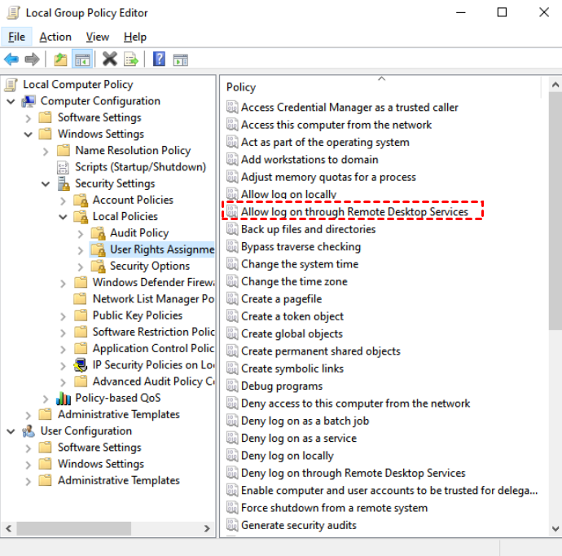Select Scripts (Startup/Shutdown) tree item

coord(140,167)
